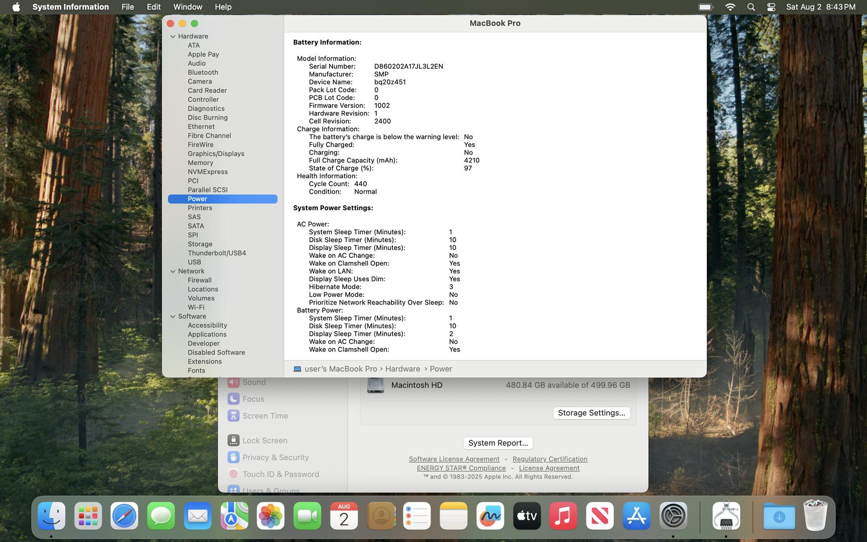Open the Apple menu

click(x=16, y=7)
